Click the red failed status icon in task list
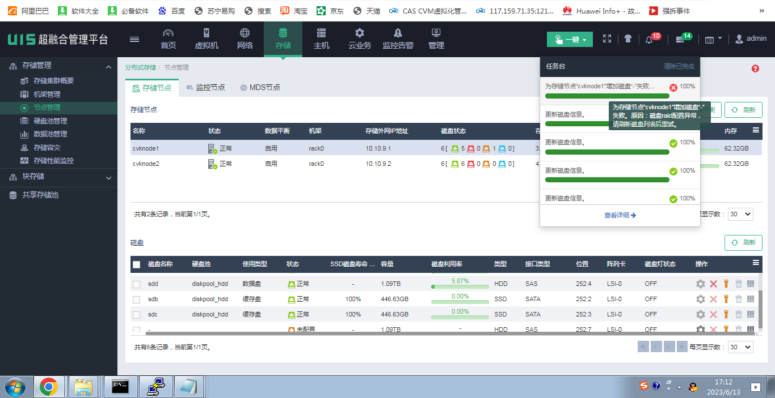This screenshot has width=775, height=398. 673,87
